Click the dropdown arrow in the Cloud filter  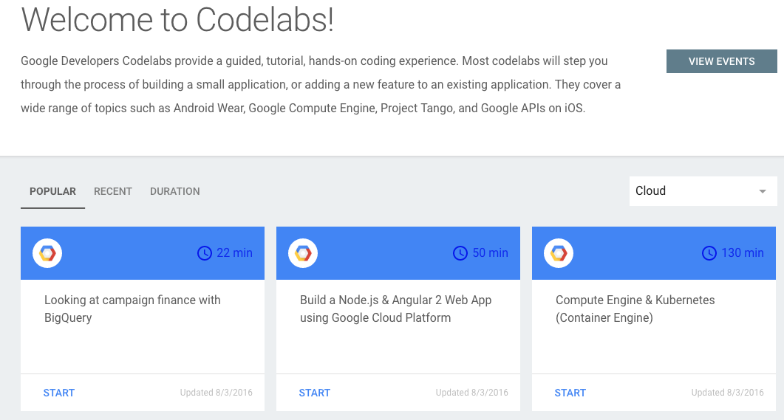tap(763, 191)
